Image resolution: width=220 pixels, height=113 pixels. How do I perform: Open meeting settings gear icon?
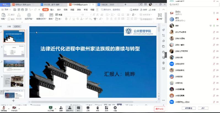pos(115,108)
